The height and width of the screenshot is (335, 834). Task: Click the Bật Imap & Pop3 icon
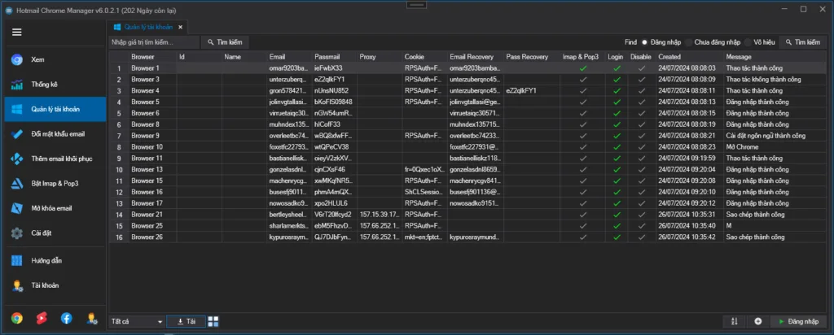tap(17, 184)
